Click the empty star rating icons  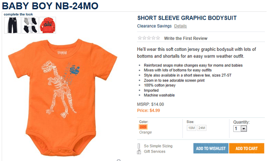[149, 38]
